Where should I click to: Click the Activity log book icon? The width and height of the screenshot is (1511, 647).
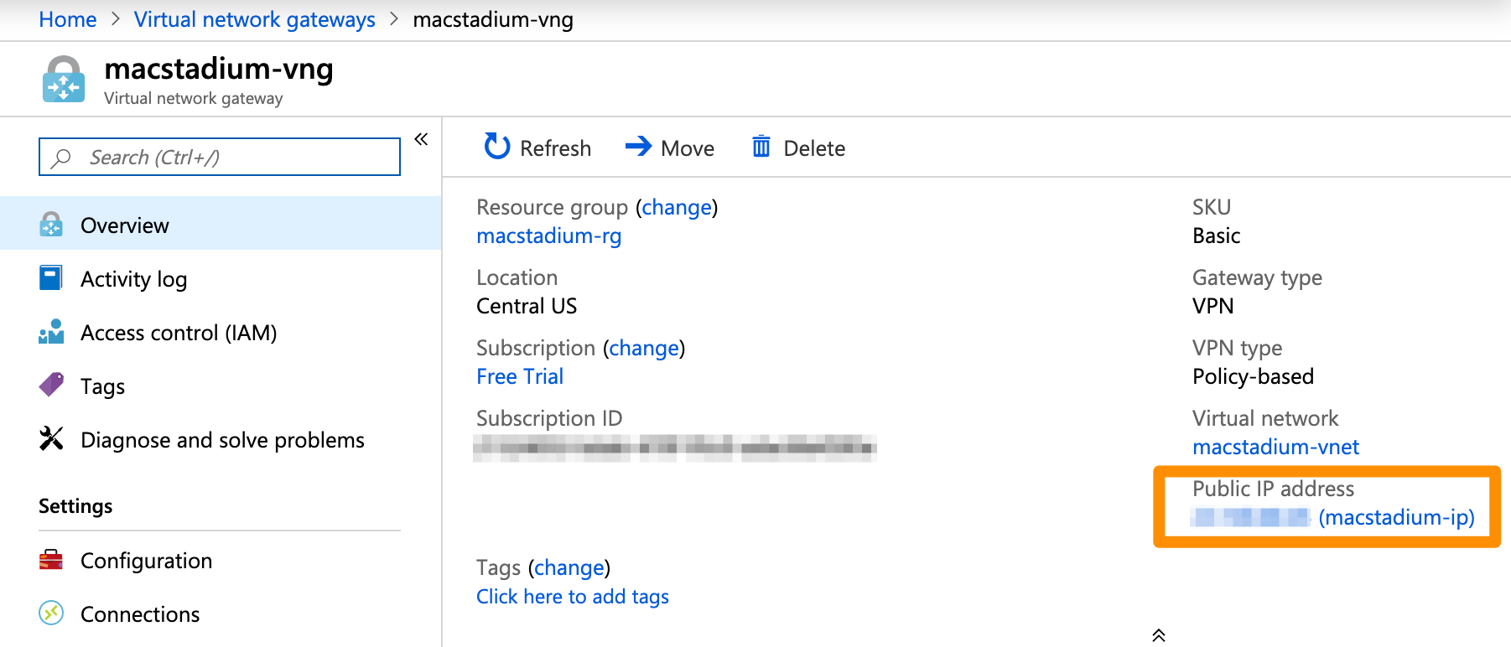51,278
